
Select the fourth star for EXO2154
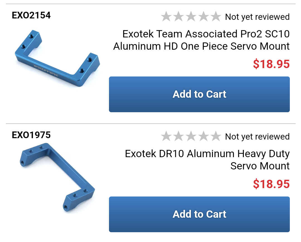tap(203, 16)
